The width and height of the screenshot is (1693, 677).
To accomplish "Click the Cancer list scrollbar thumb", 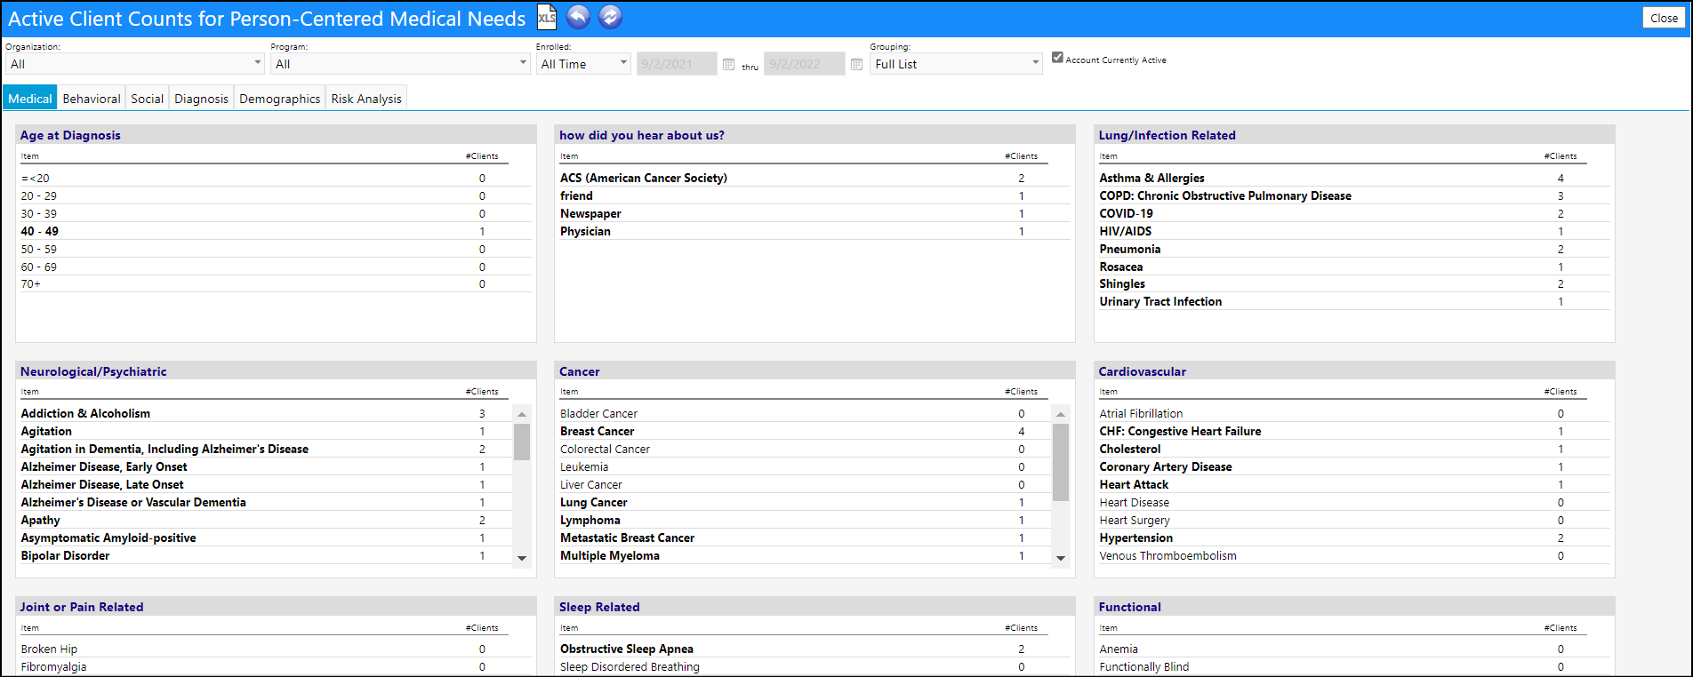I will tap(1061, 462).
